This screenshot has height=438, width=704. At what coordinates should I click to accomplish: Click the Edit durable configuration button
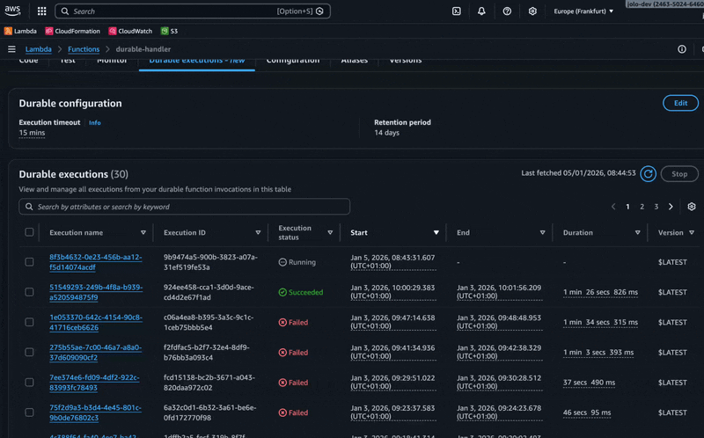coord(679,103)
